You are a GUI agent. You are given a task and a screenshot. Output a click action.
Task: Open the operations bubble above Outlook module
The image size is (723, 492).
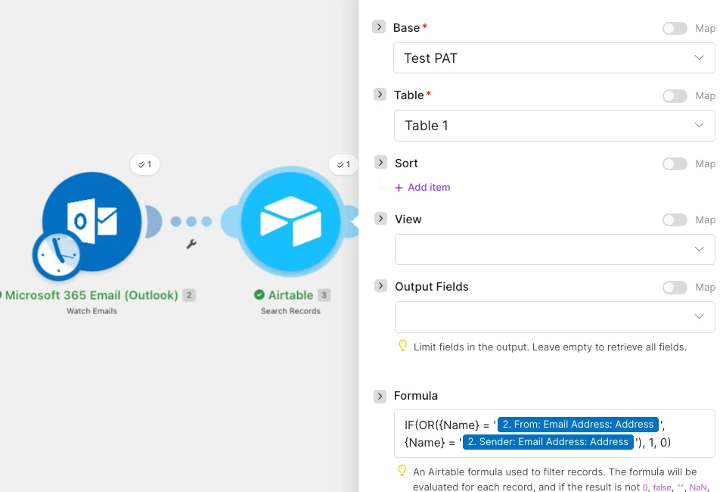[x=144, y=164]
